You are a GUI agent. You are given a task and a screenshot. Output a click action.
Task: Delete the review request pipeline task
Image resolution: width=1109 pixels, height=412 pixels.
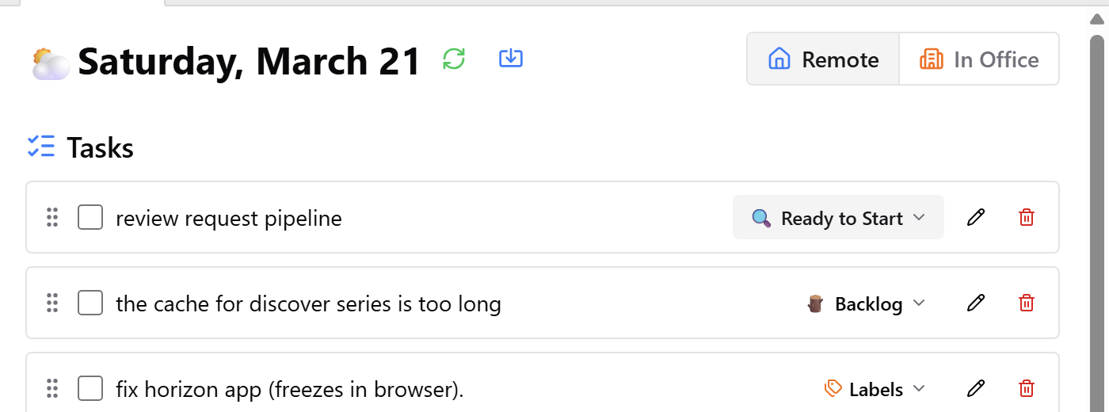click(x=1026, y=217)
